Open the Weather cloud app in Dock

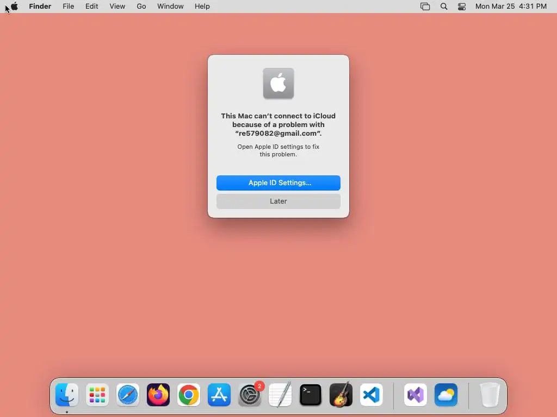446,395
